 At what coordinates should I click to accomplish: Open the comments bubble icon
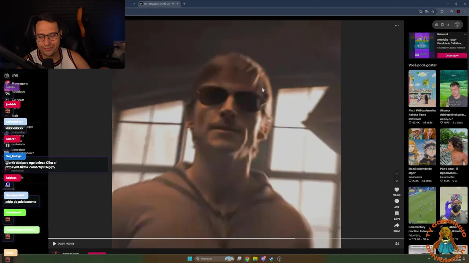396,201
